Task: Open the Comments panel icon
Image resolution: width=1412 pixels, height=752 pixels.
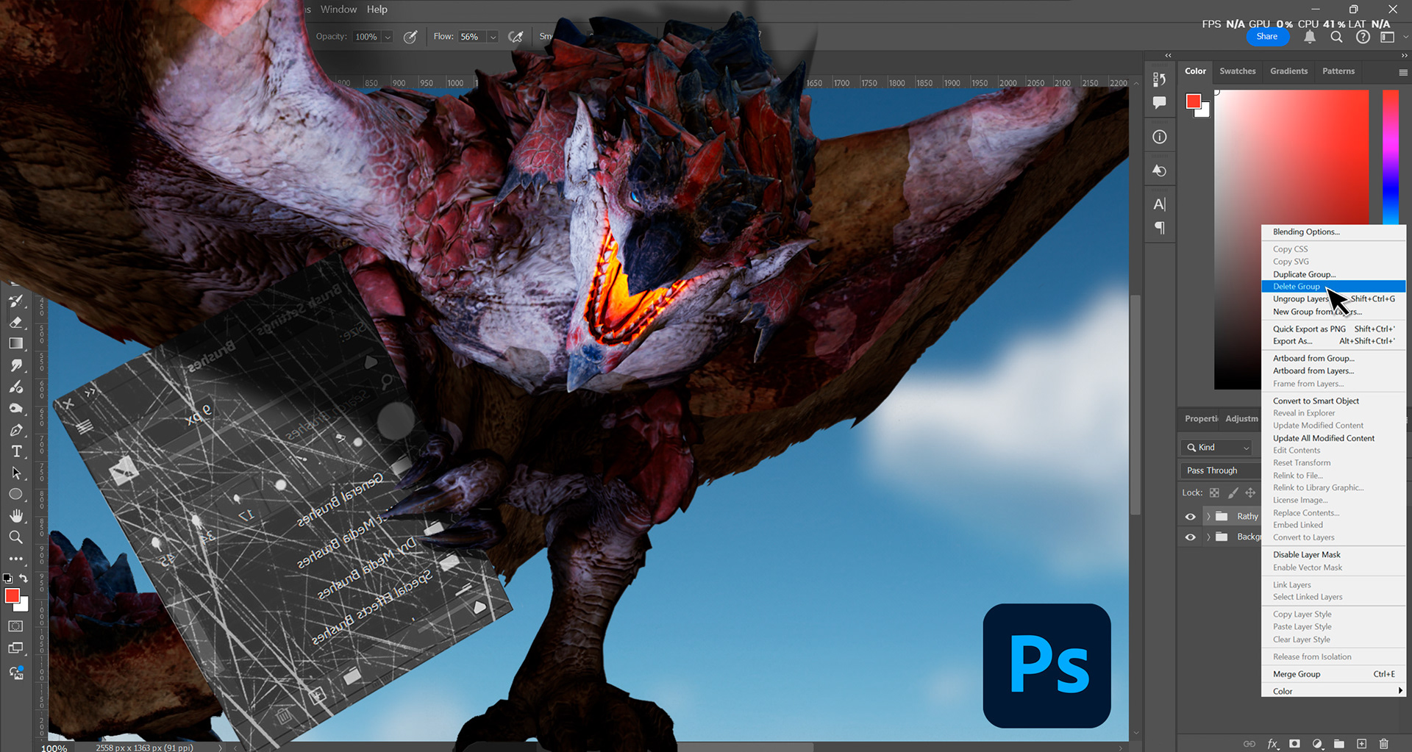Action: (1160, 103)
